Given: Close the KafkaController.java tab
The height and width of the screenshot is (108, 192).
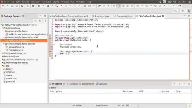Looking at the screenshot, I should [163, 16].
